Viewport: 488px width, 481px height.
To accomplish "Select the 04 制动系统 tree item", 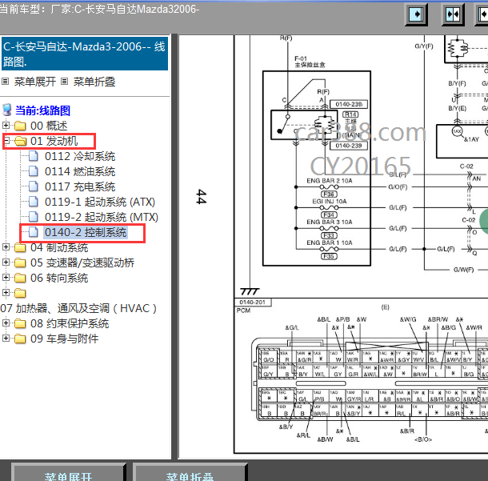I will [x=59, y=247].
